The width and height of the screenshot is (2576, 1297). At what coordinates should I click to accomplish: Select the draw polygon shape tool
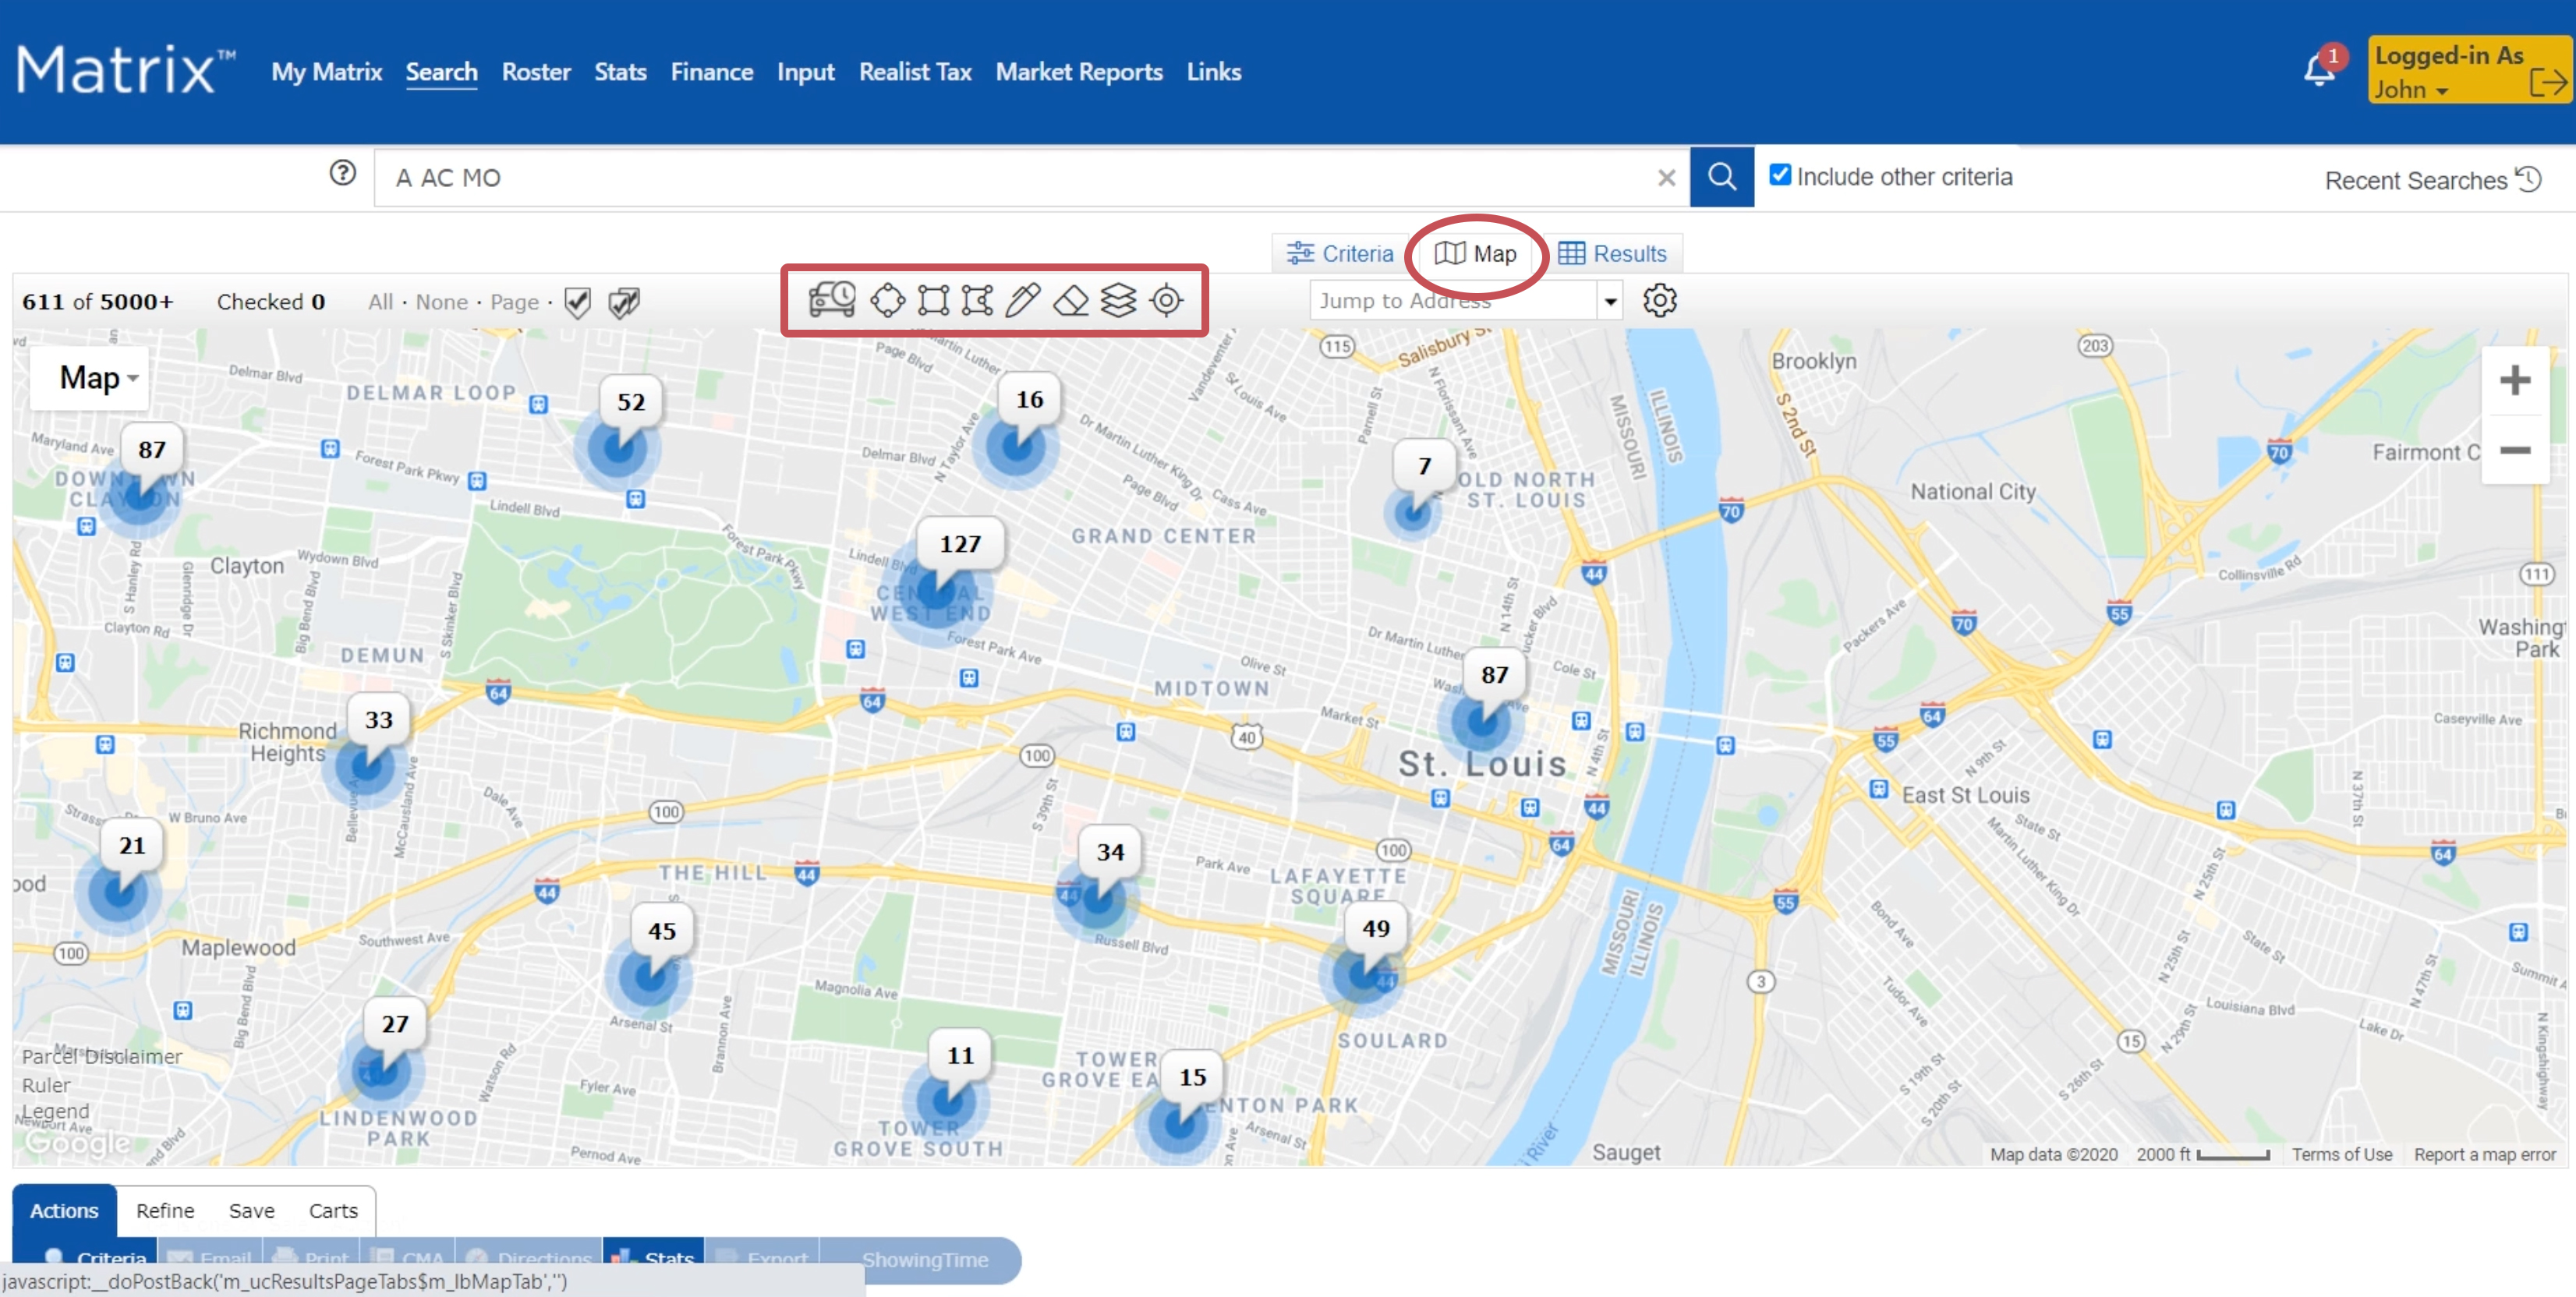[x=977, y=300]
